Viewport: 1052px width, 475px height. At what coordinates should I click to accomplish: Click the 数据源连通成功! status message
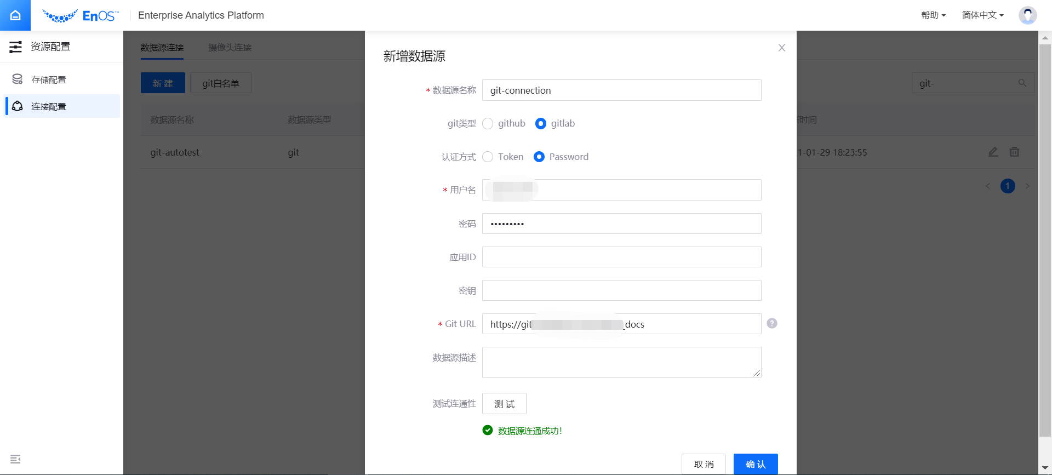pyautogui.click(x=530, y=431)
